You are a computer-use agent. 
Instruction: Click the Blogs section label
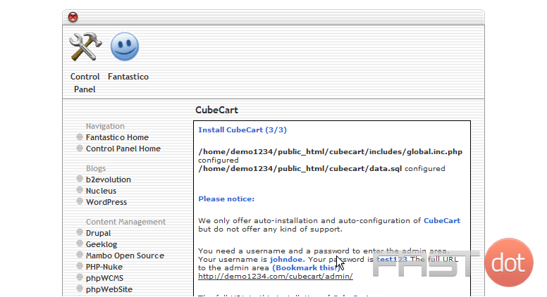96,168
